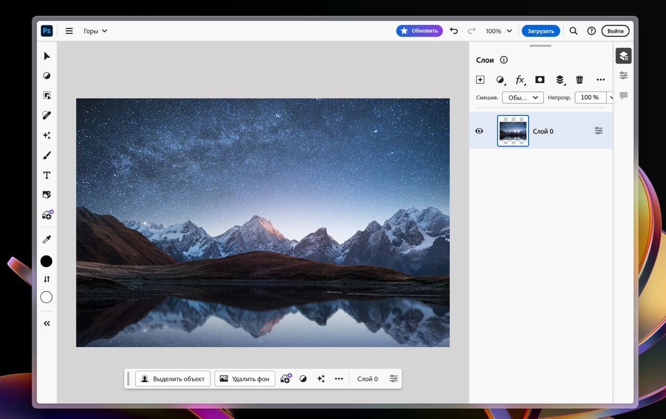Show Layers panel info icon
The width and height of the screenshot is (666, 419).
pos(504,60)
